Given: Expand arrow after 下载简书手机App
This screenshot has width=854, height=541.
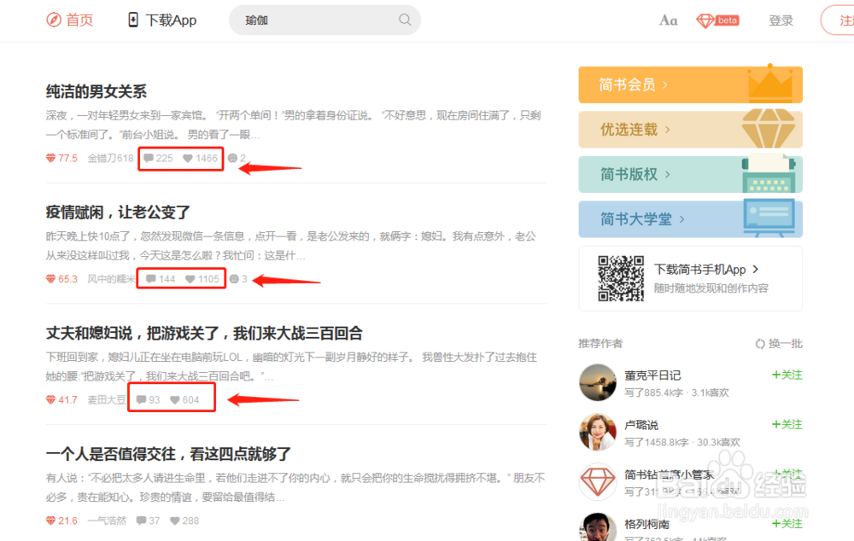Looking at the screenshot, I should point(756,270).
